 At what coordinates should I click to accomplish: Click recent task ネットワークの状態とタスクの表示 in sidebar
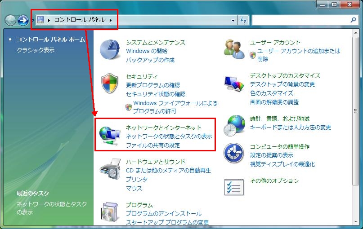coord(52,208)
